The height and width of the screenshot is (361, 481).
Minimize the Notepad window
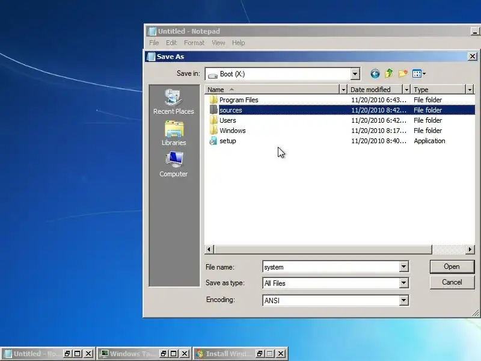point(475,31)
